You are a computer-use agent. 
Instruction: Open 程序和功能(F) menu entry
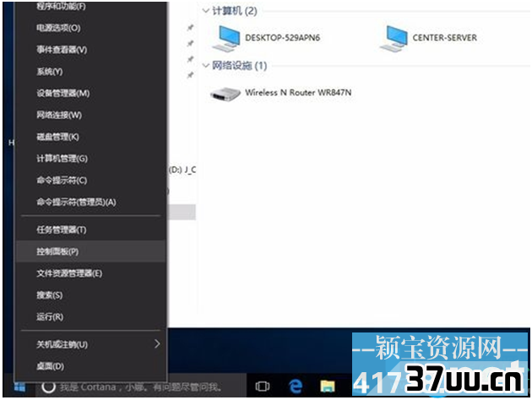61,6
